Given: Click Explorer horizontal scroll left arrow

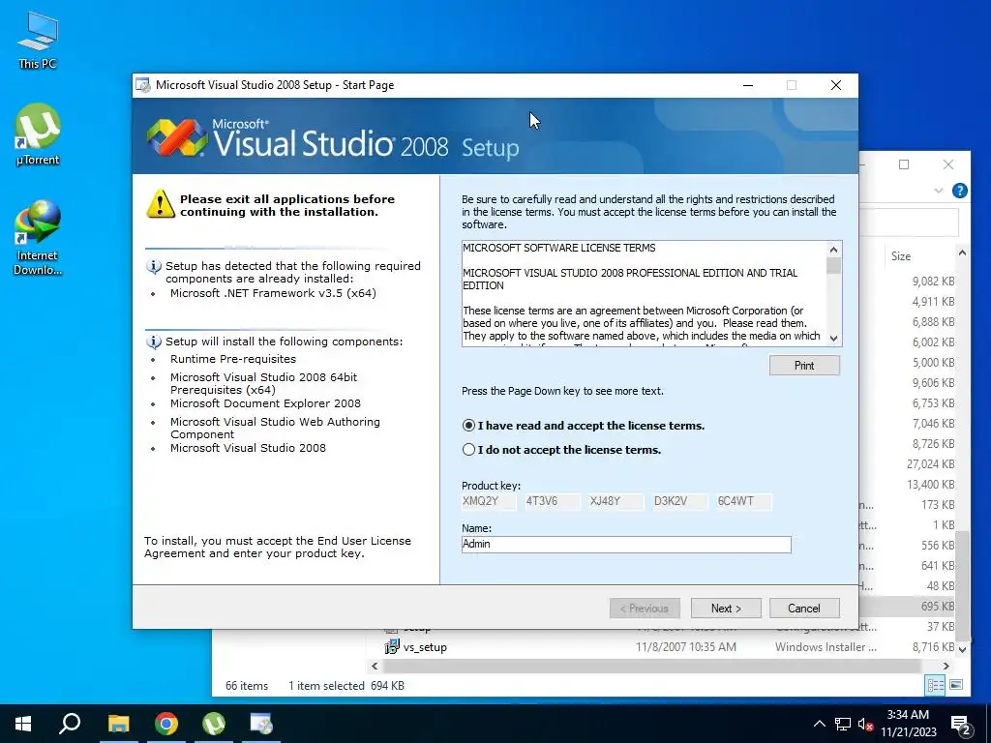Looking at the screenshot, I should pyautogui.click(x=375, y=666).
